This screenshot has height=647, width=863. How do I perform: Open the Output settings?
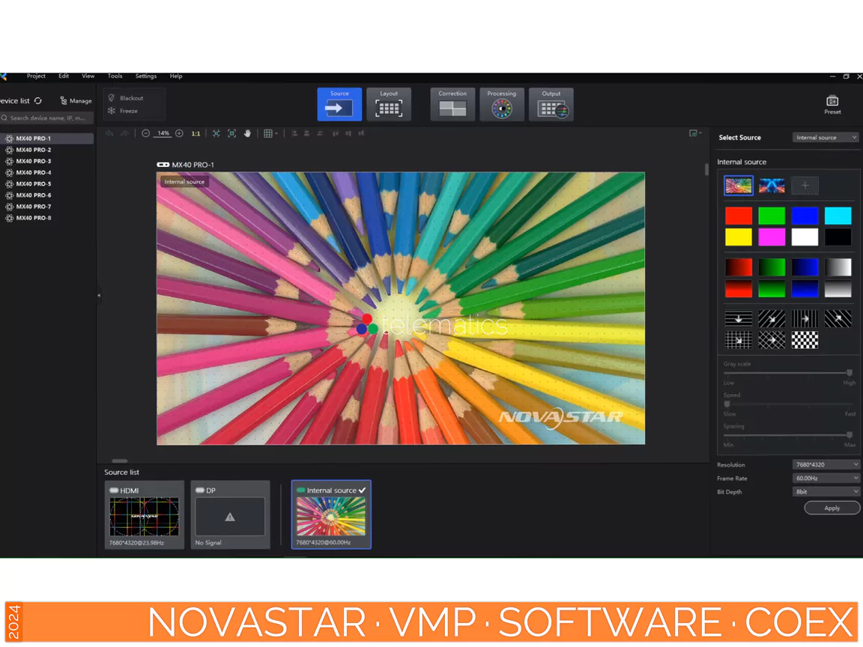tap(551, 105)
